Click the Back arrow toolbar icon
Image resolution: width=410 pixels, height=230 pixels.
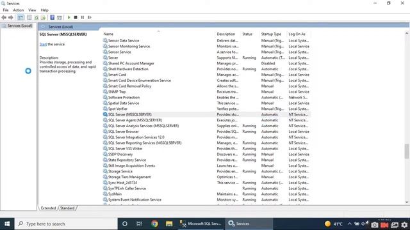tap(4, 17)
